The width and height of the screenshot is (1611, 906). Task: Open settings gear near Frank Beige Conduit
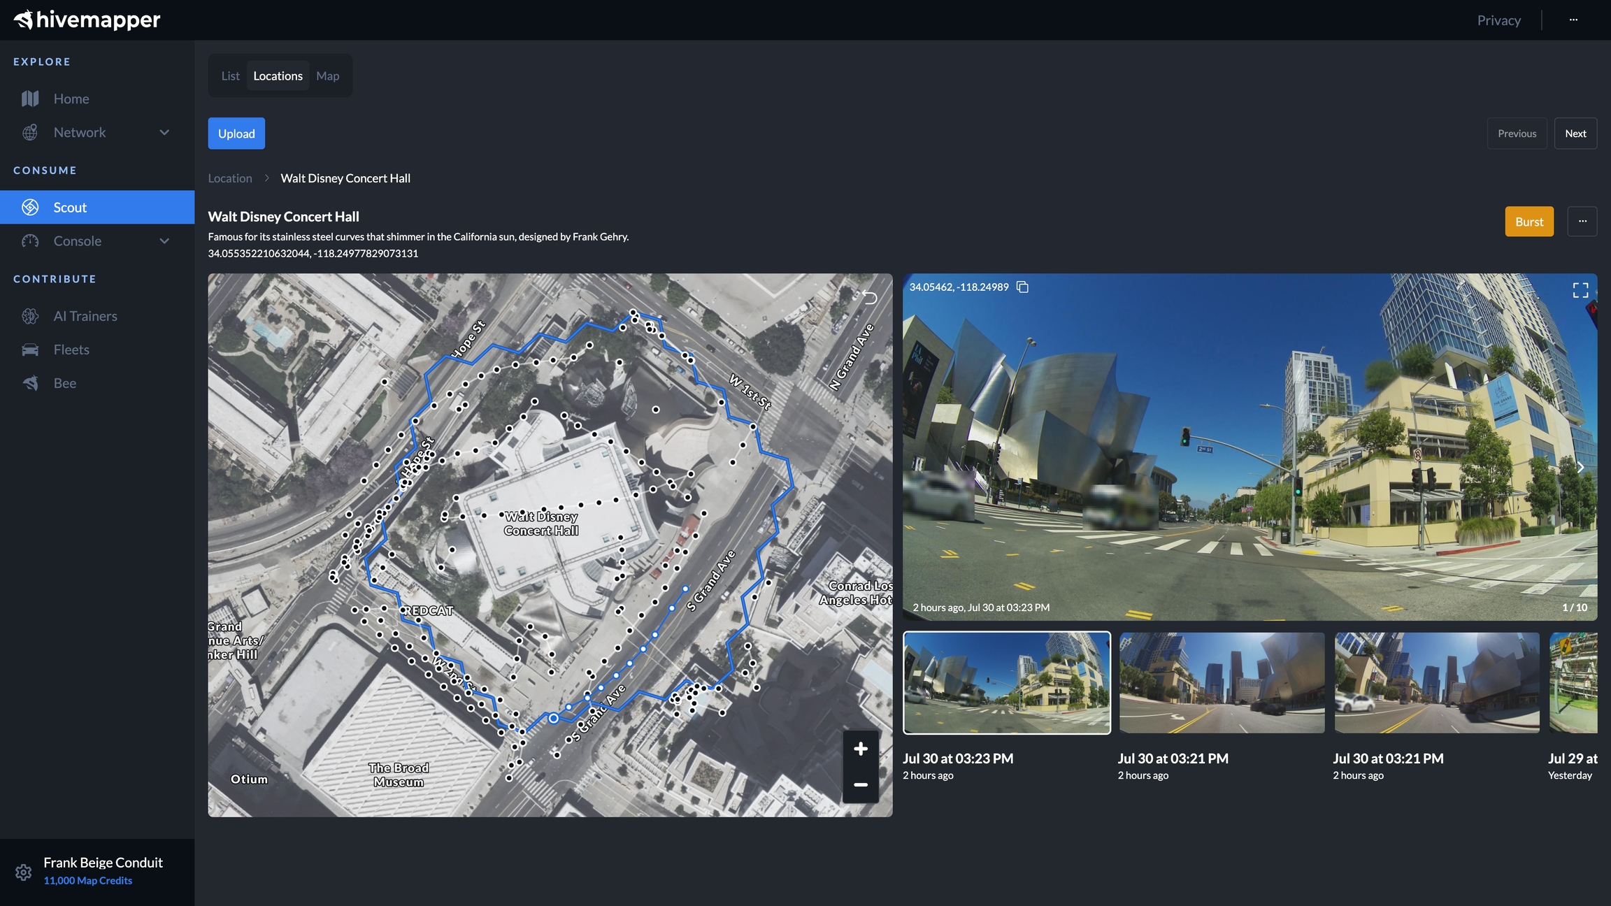[23, 872]
